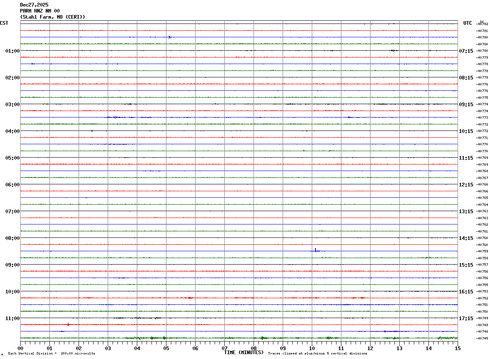The width and height of the screenshot is (490, 359).
Task: Select the 11:00 CST time label
Action: click(x=13, y=318)
